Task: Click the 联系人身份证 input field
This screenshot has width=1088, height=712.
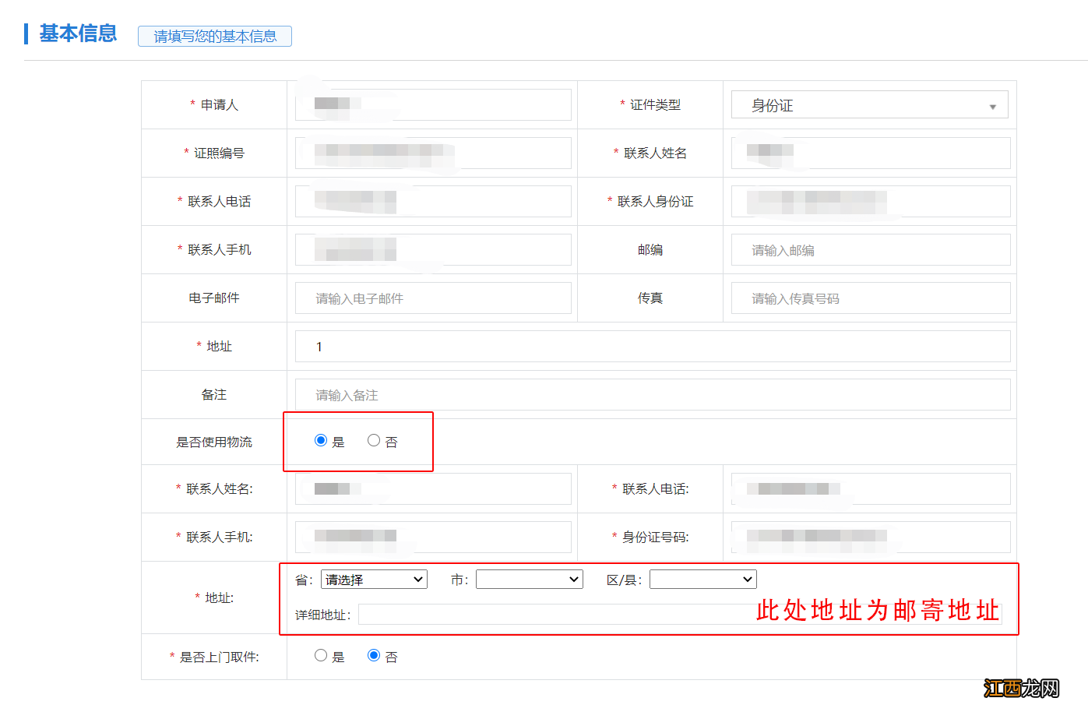Action: tap(871, 201)
